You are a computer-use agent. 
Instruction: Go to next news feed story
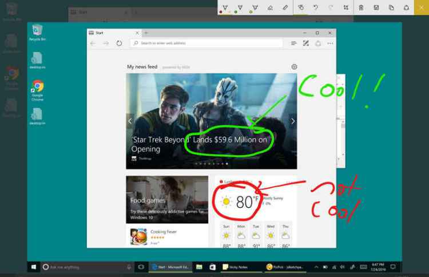[293, 121]
